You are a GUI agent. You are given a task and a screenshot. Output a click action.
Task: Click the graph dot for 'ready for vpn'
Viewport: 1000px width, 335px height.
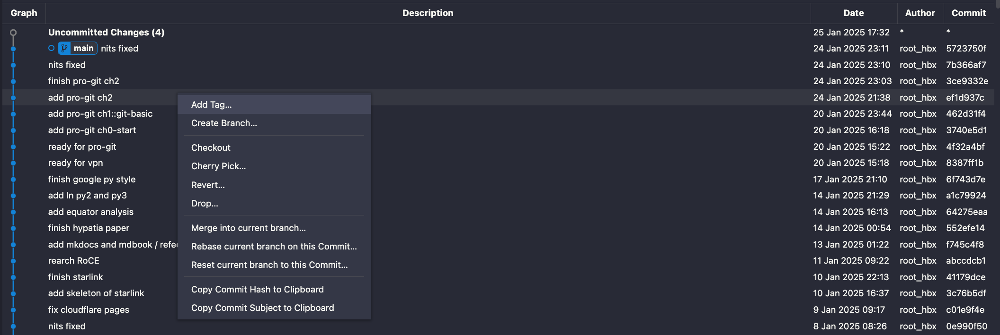13,163
